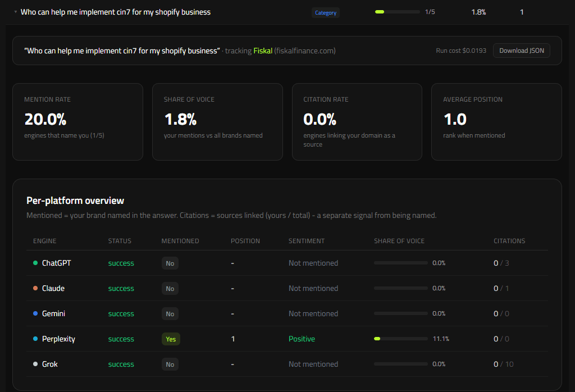Click the Share of Voice column header

pos(399,241)
